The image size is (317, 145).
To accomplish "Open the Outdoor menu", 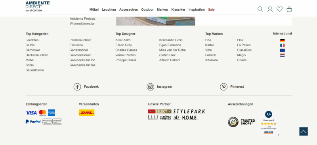I will point(147,9).
